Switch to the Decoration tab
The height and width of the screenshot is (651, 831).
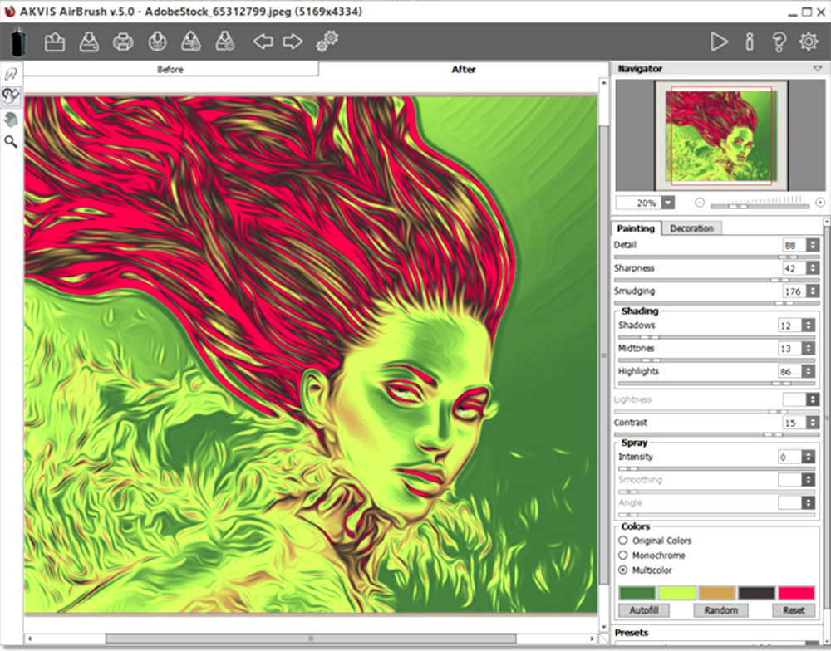point(691,228)
